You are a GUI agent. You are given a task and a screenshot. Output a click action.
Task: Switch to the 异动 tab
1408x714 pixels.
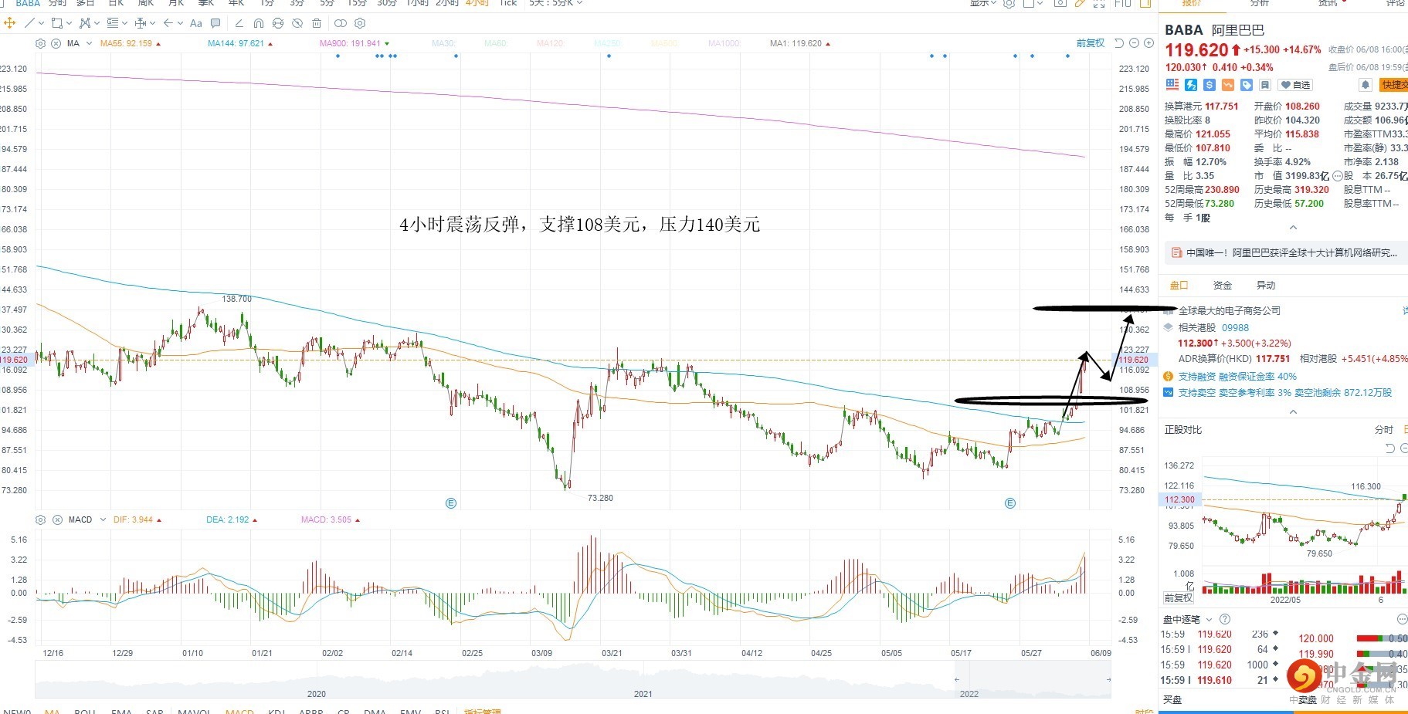pos(1266,286)
